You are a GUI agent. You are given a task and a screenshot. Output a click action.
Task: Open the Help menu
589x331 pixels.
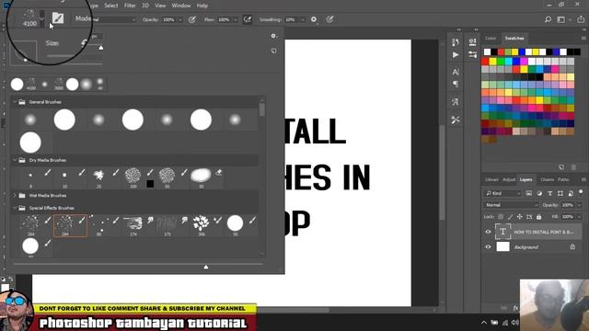202,6
